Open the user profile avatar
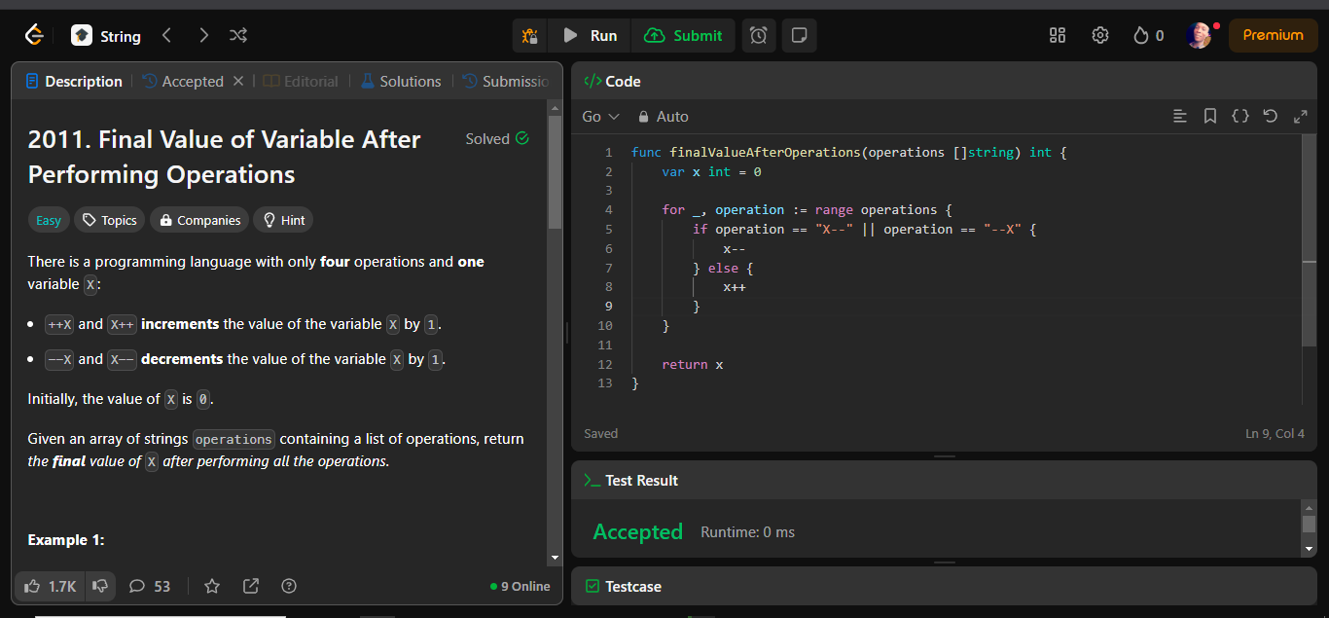 coord(1200,35)
